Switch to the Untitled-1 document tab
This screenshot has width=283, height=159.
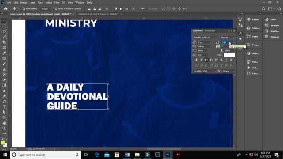tap(99, 14)
